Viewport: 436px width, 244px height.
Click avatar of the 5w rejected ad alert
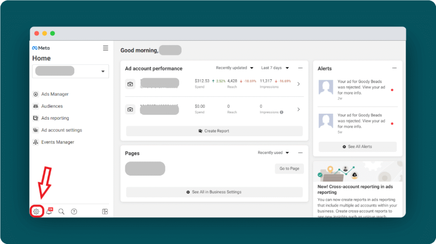(x=326, y=121)
